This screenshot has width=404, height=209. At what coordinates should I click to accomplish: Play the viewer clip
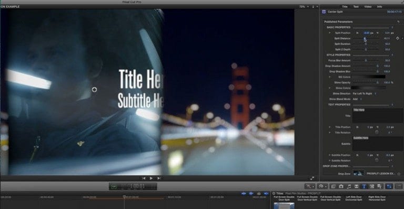point(151,178)
